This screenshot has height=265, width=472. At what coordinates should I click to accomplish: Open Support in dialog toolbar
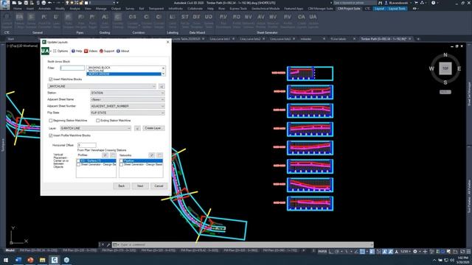tap(107, 51)
